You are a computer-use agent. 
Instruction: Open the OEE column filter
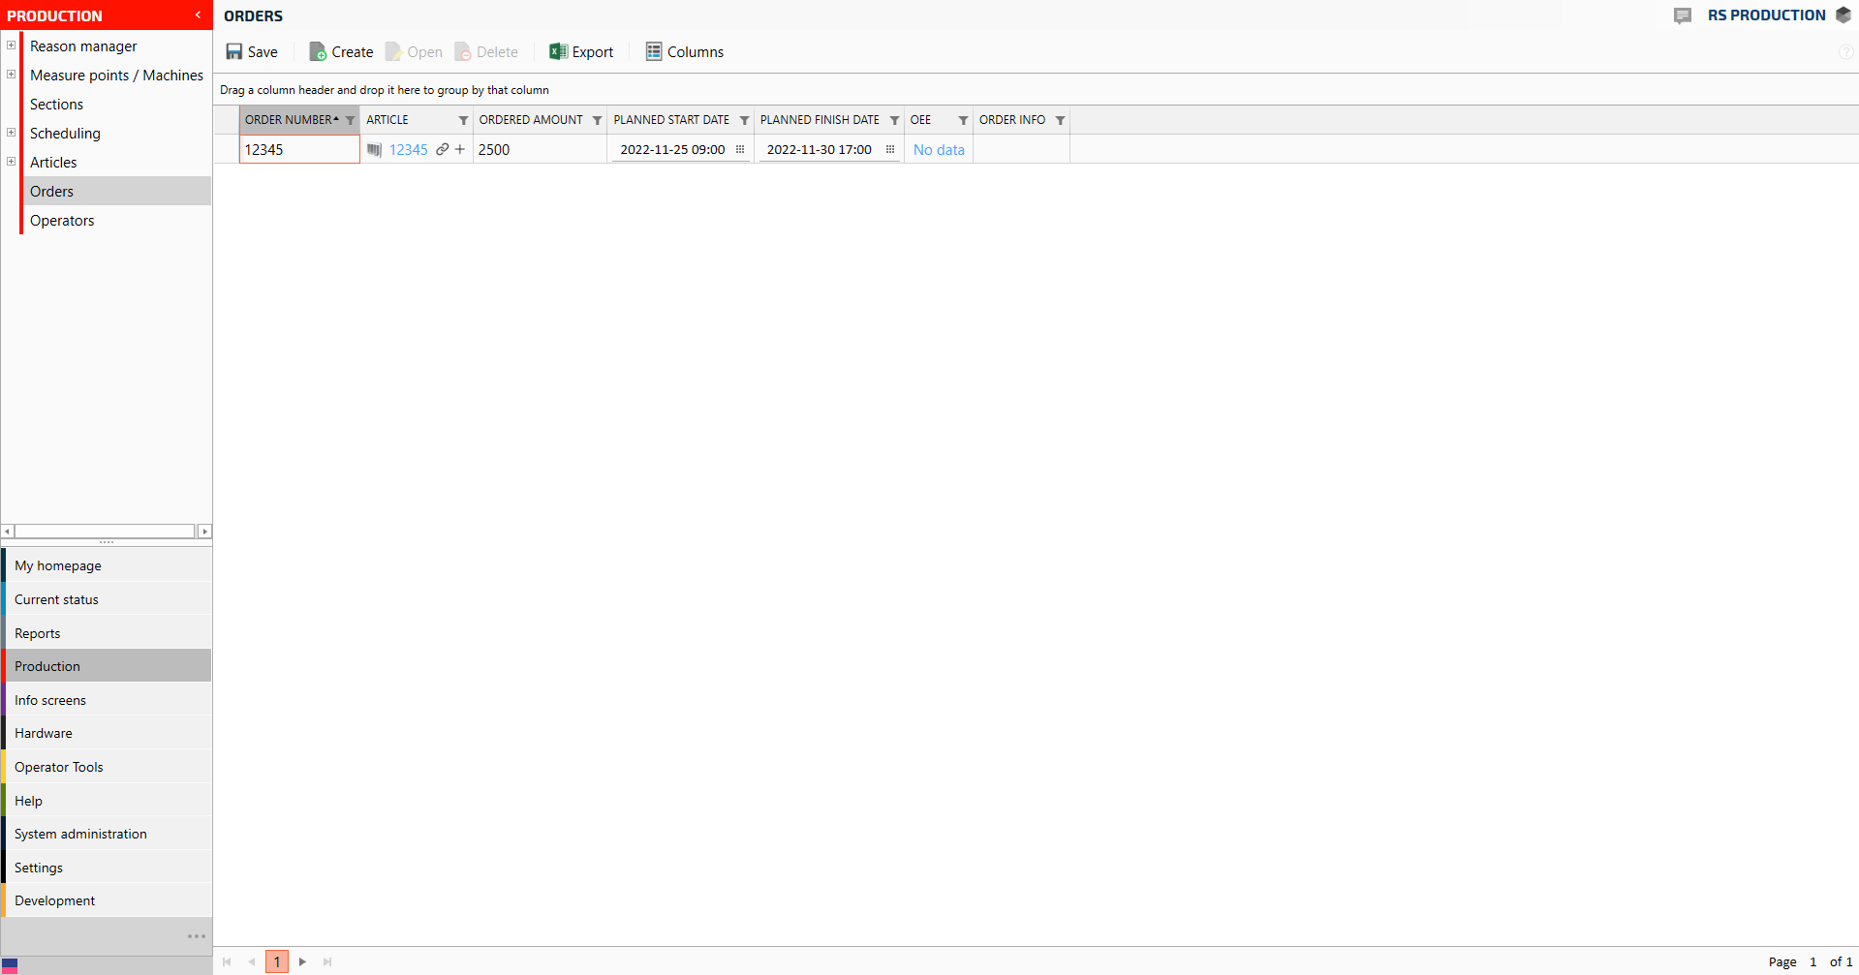point(963,120)
